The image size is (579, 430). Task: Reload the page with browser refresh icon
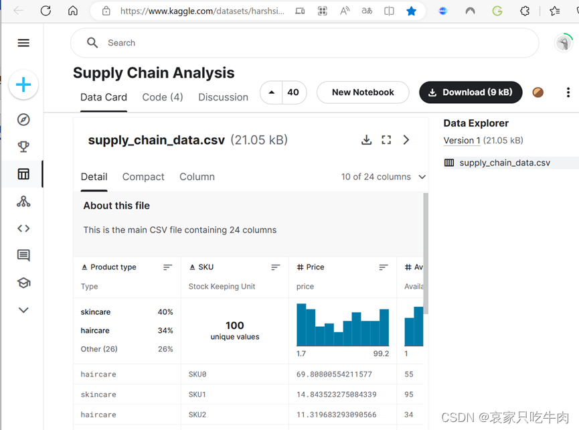tap(46, 11)
